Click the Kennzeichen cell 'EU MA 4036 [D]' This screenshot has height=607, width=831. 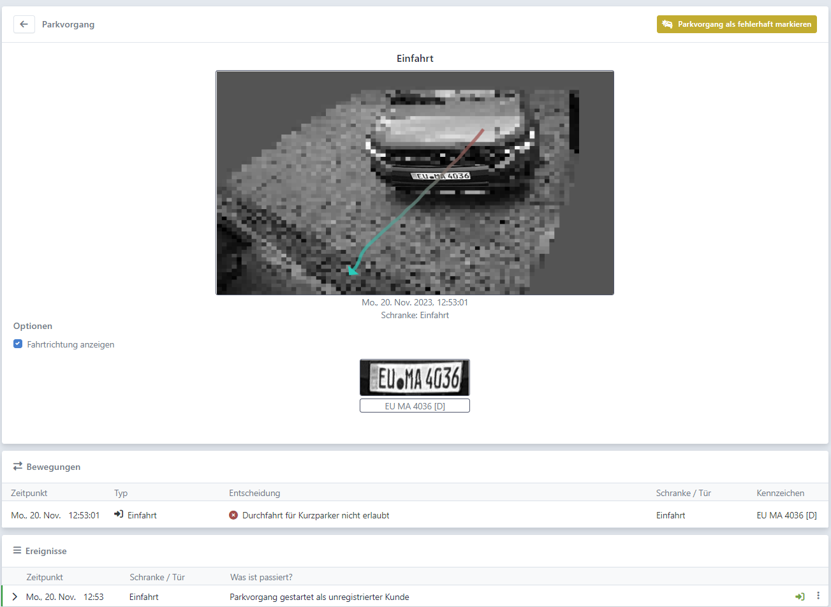tap(786, 515)
